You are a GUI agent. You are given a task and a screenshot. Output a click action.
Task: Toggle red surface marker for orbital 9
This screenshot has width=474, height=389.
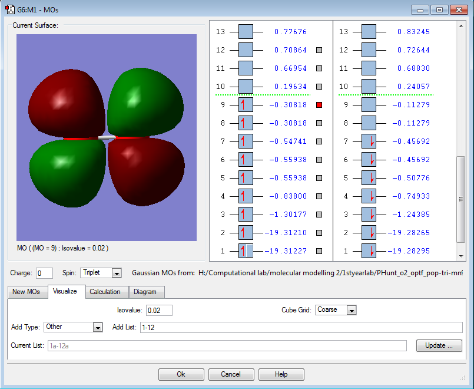point(319,105)
